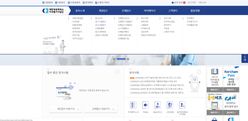Select 자격특전 in the 활용현황 submenu
Viewport: 248px width, 121px height.
191,18
